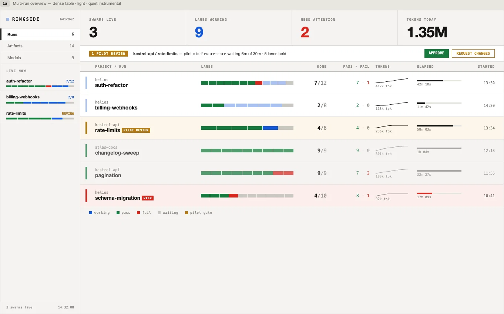The height and width of the screenshot is (314, 504).
Task: Click the '1 PILOT REVIEW' banner badge
Action: [x=108, y=54]
